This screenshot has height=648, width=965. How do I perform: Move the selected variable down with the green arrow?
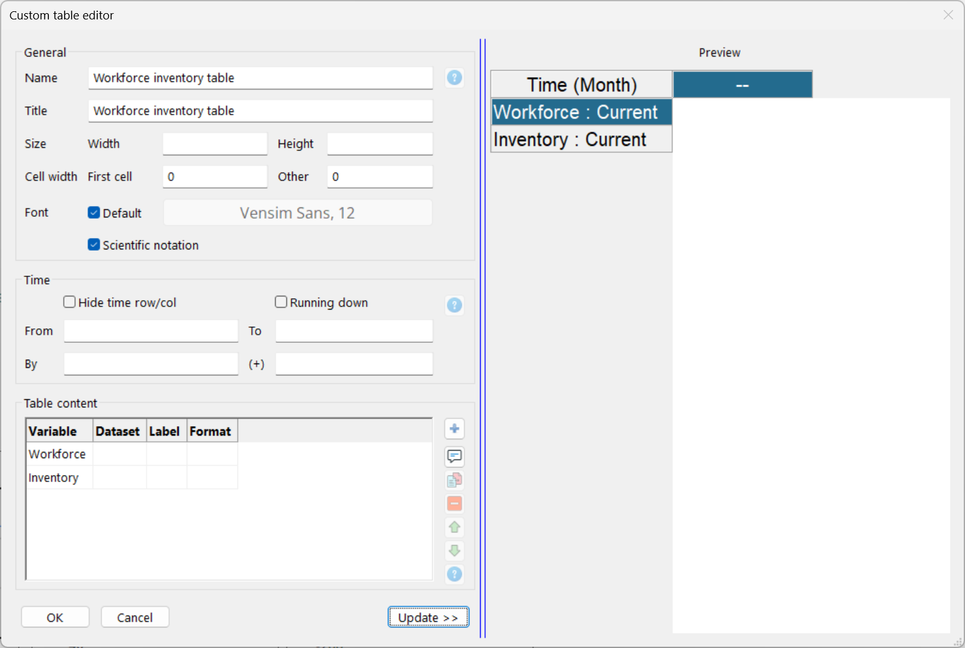click(454, 551)
